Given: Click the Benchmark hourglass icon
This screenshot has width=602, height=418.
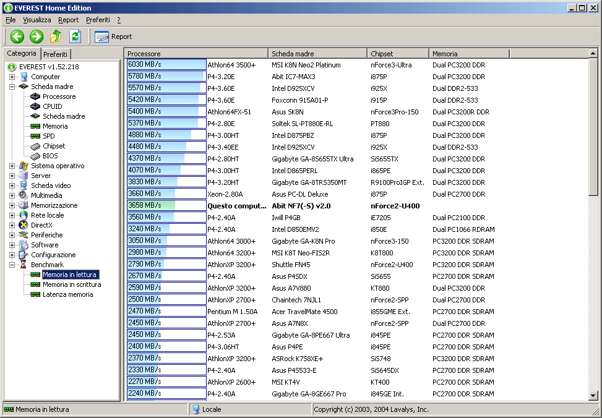Looking at the screenshot, I should 24,265.
